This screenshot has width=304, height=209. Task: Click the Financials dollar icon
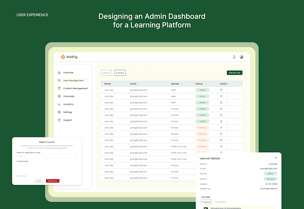tap(59, 96)
